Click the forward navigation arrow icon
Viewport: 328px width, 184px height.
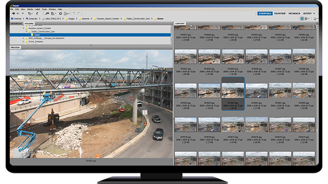(x=18, y=13)
